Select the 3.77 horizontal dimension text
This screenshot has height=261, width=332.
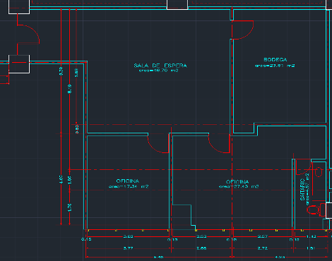point(128,248)
